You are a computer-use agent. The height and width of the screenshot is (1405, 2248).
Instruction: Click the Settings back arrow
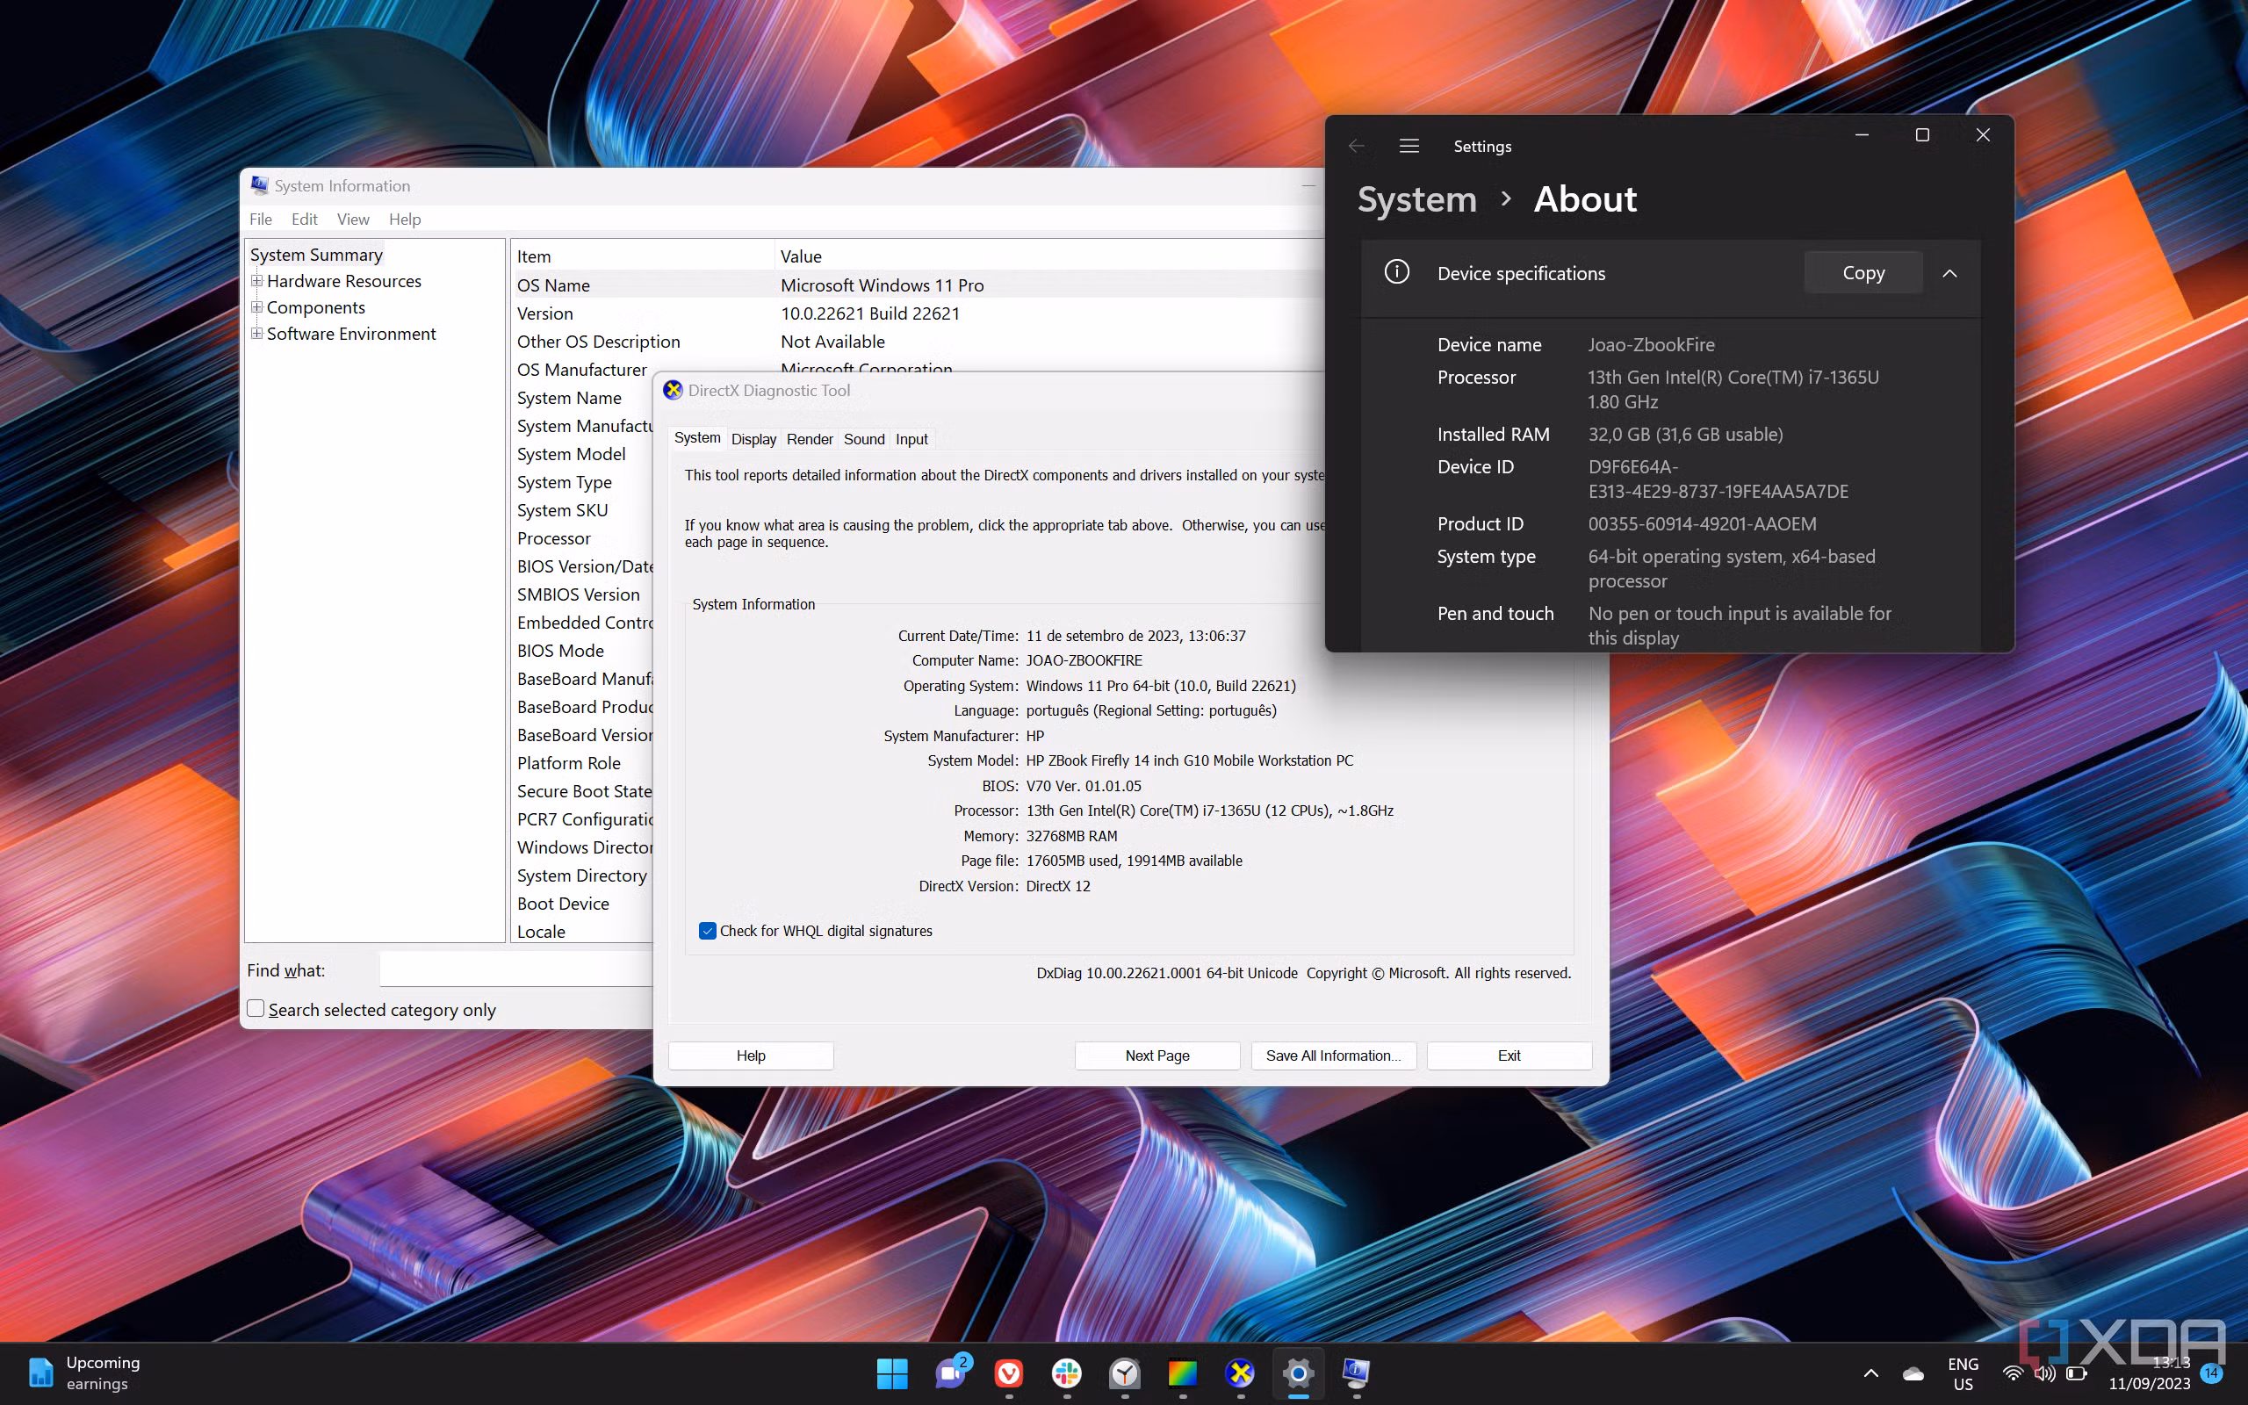pyautogui.click(x=1356, y=146)
